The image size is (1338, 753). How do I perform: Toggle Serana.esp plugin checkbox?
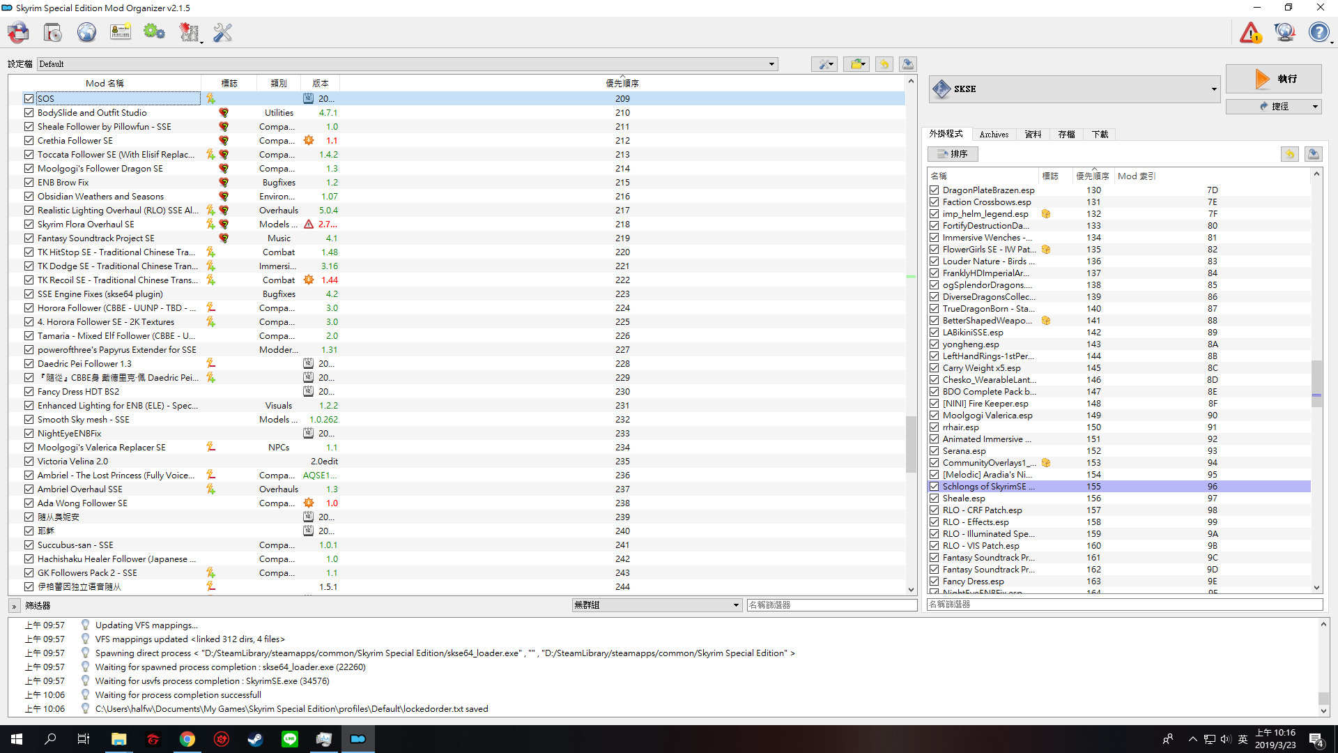[934, 451]
